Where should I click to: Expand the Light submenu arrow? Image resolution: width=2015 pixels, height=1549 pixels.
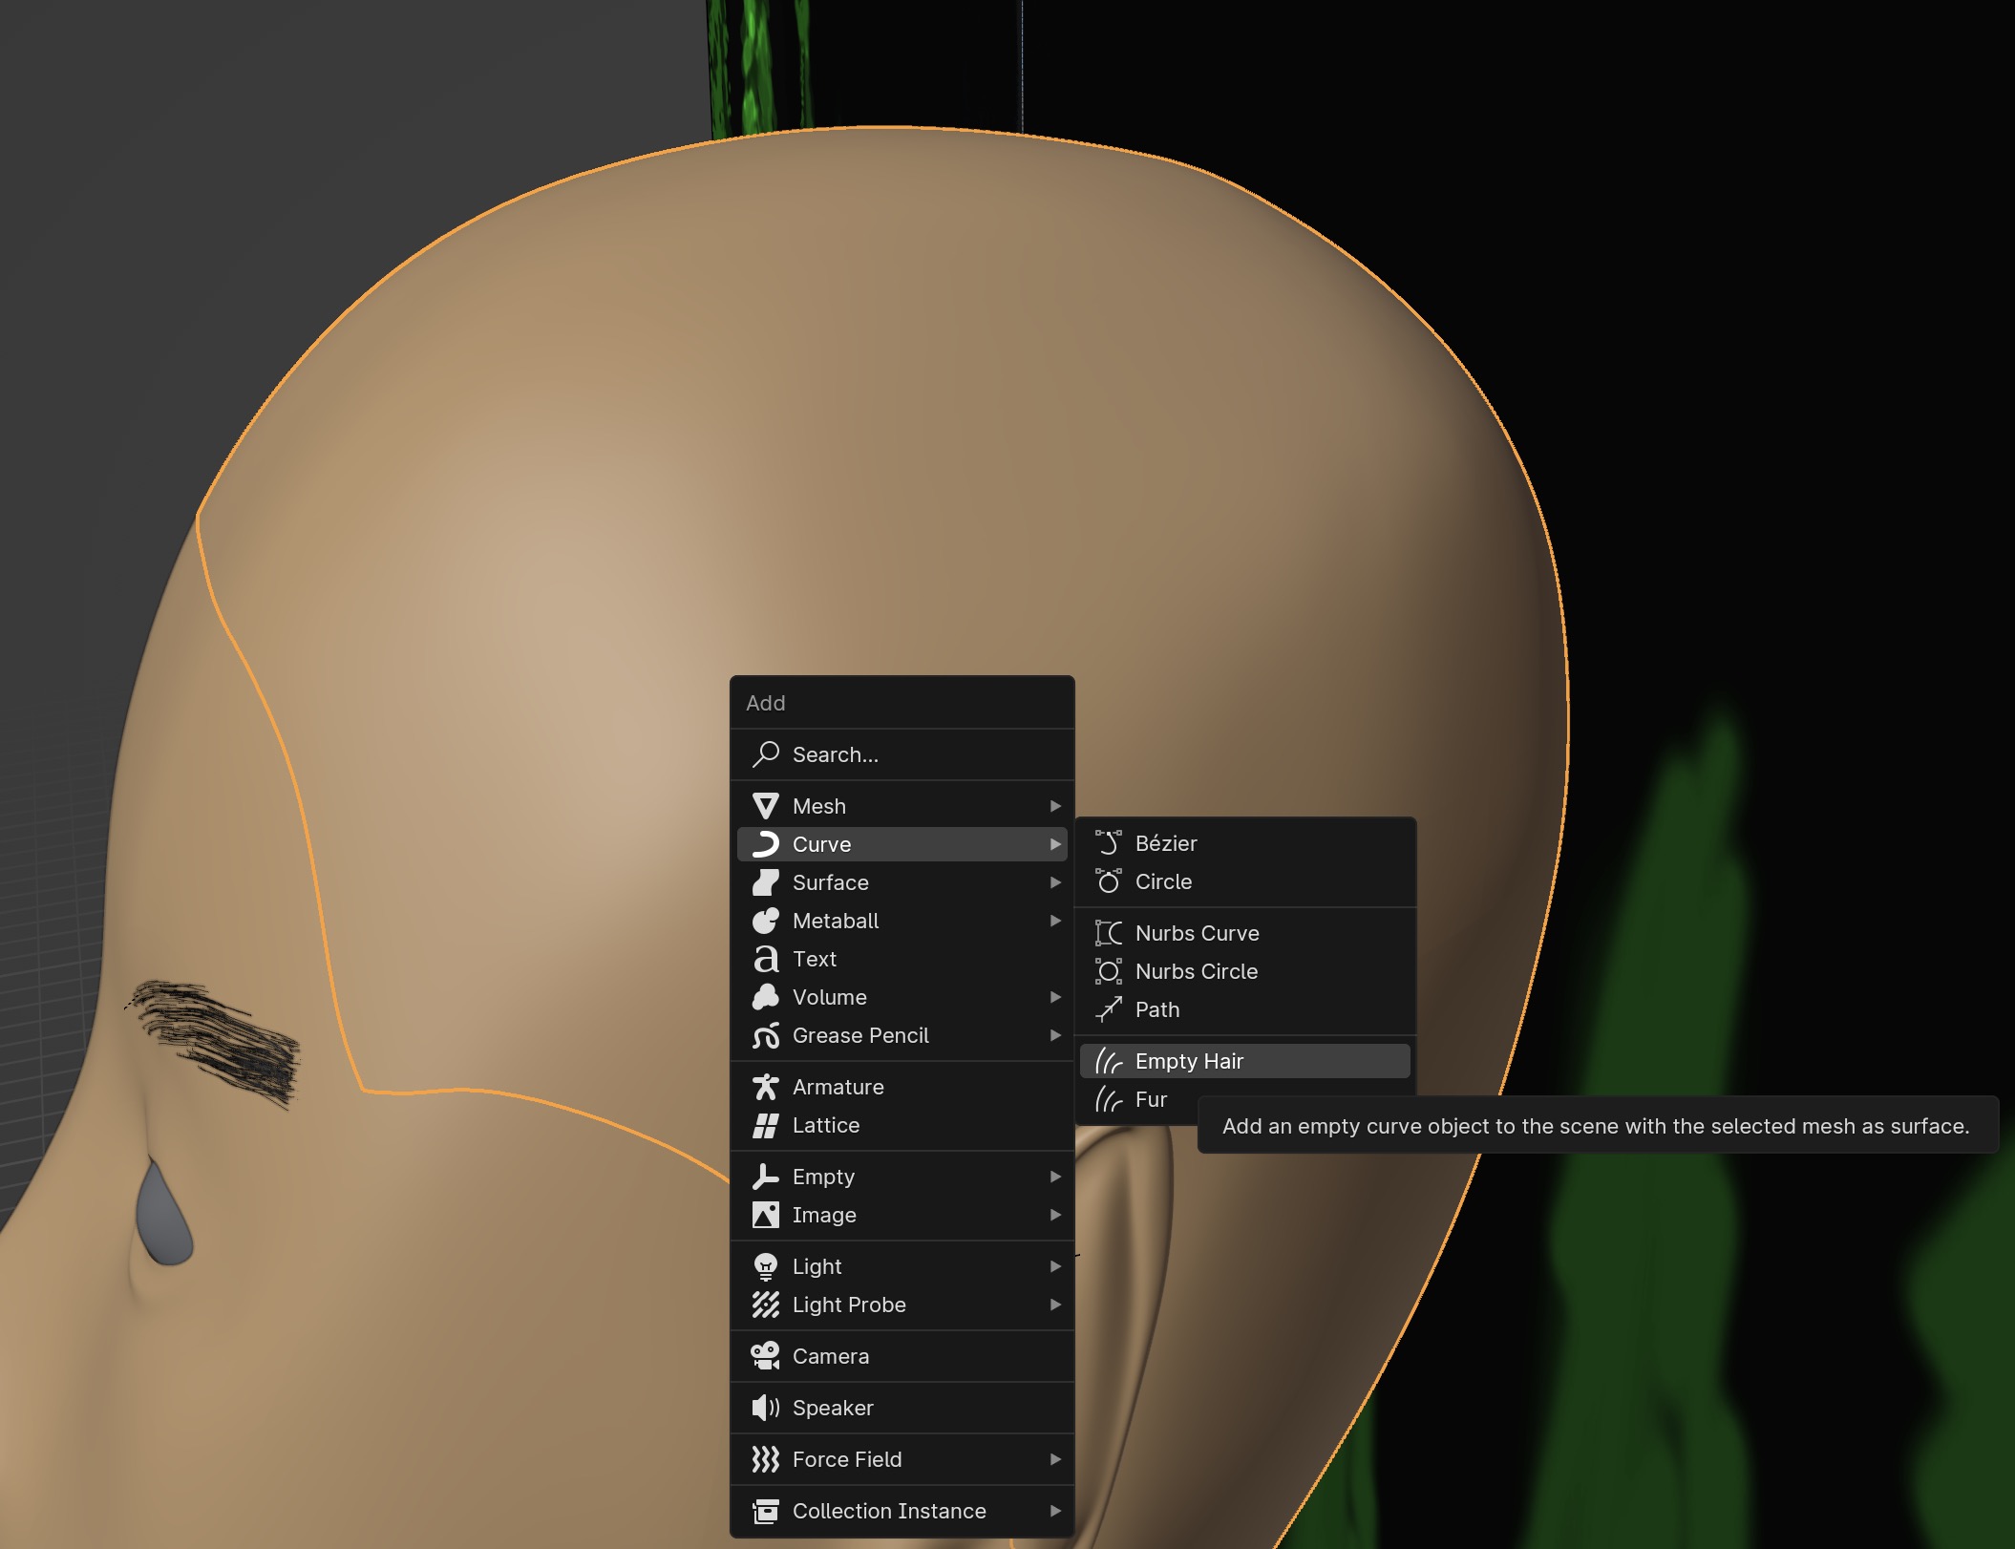pyautogui.click(x=1055, y=1266)
